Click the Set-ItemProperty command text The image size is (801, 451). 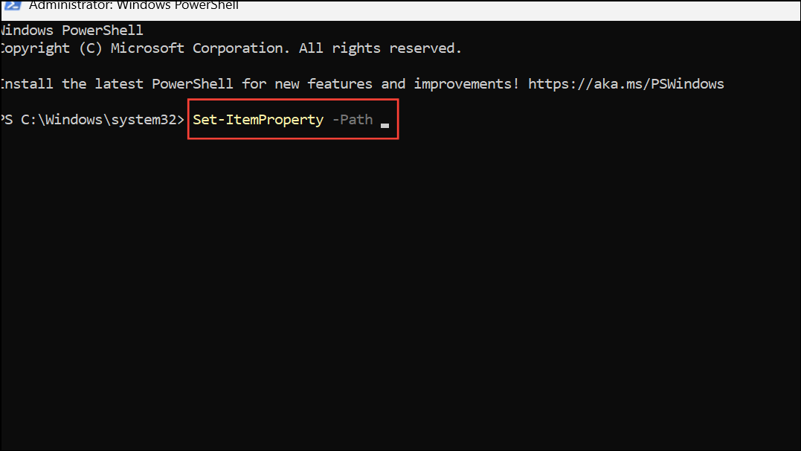click(x=258, y=120)
